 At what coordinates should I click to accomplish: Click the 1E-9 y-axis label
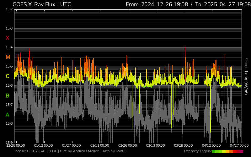9,143
